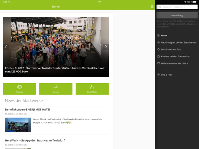This screenshot has height=149, width=199.
Task: Open Benefizkonzert-ENERJI MET HÄTZ! article title
Action: coord(27,110)
